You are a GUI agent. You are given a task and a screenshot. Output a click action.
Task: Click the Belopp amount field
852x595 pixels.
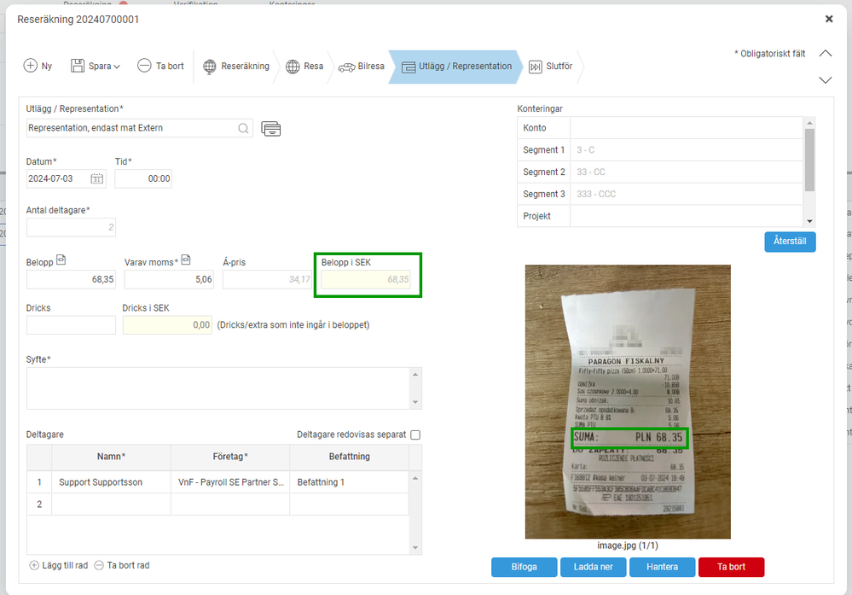click(71, 279)
